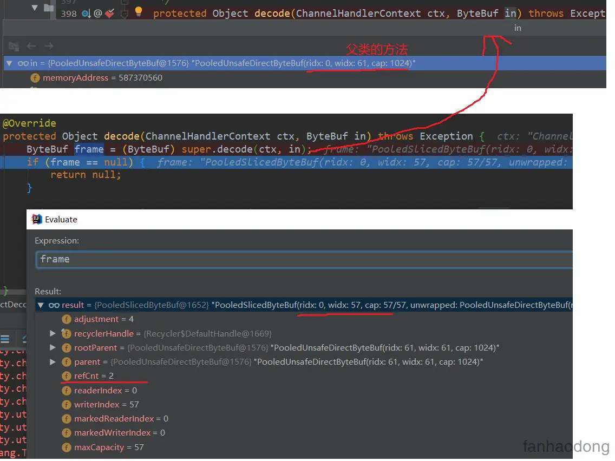615x461 pixels.
Task: Click the overriding-method gutter icon on line 398
Action: [86, 14]
